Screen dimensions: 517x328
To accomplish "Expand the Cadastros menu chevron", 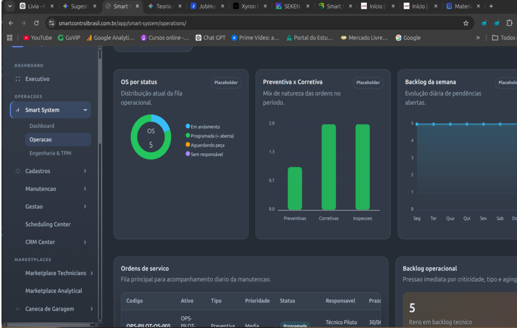I will coord(85,171).
